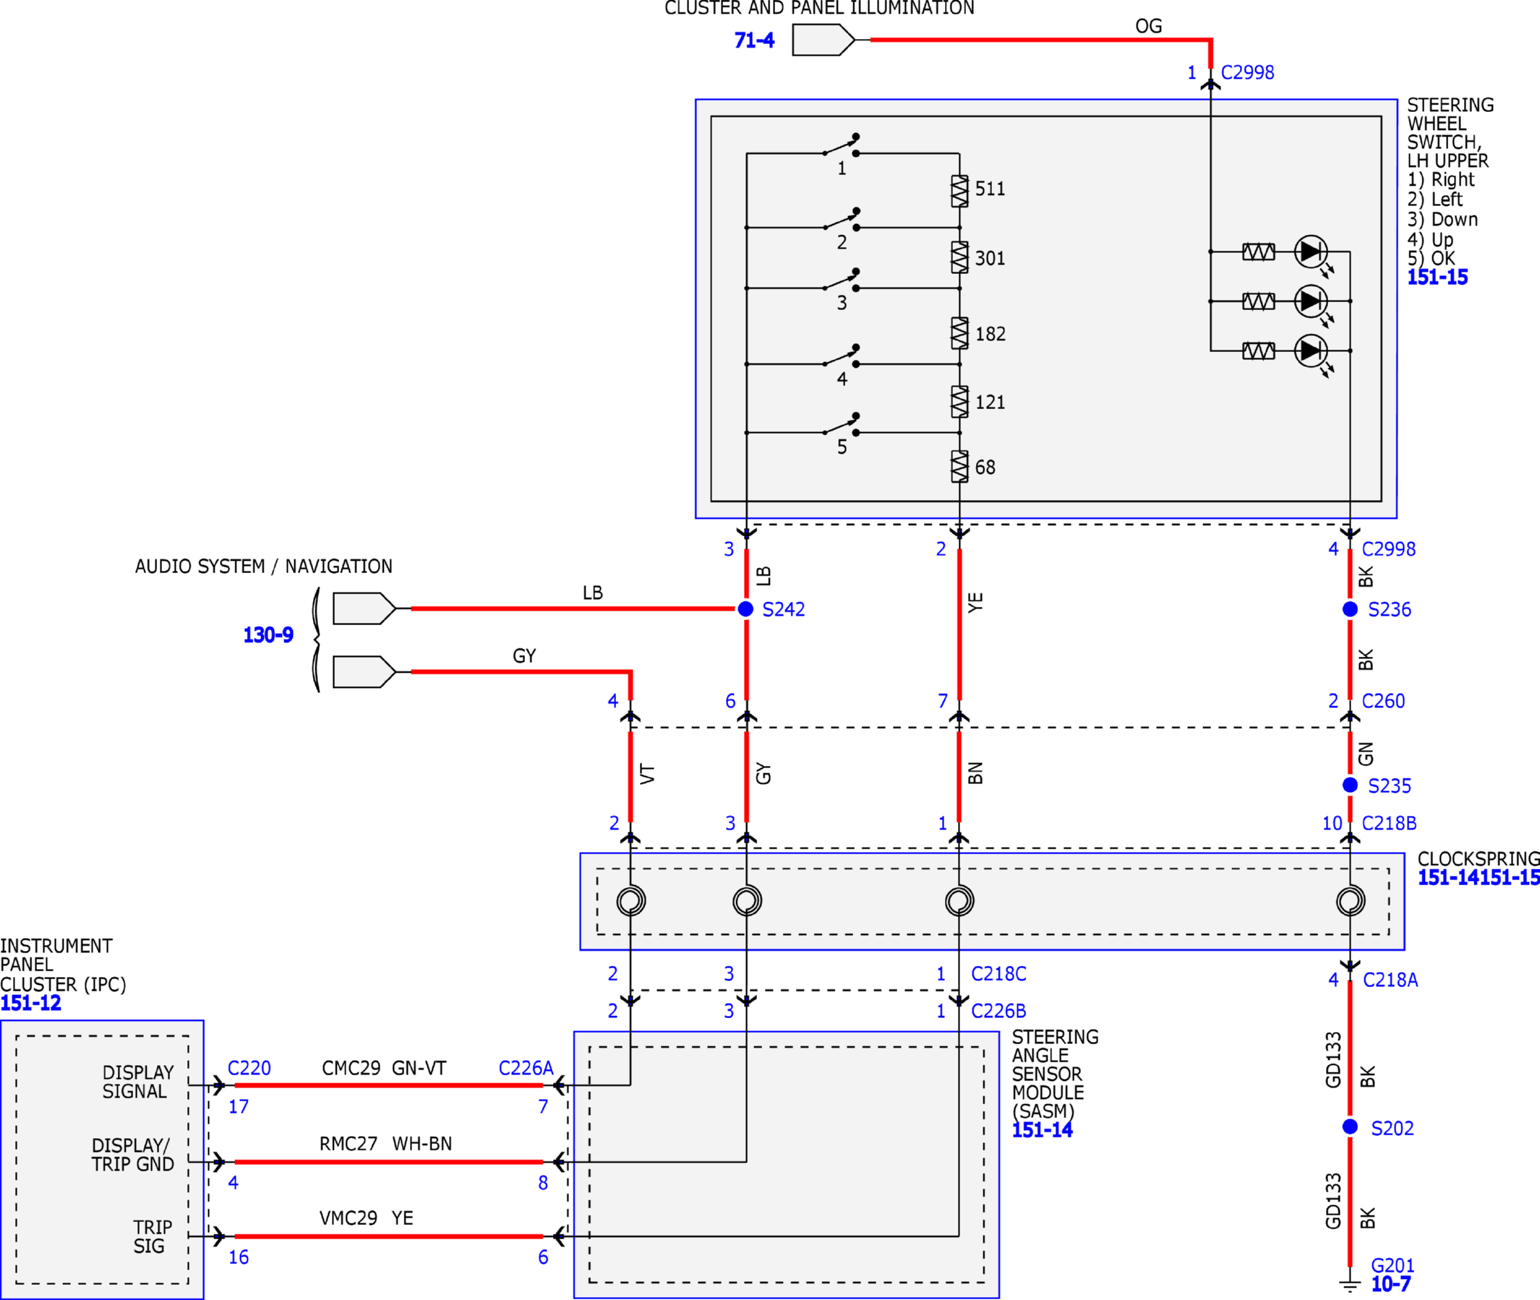
Task: Click the blue splice dot at S235
Action: point(1350,785)
